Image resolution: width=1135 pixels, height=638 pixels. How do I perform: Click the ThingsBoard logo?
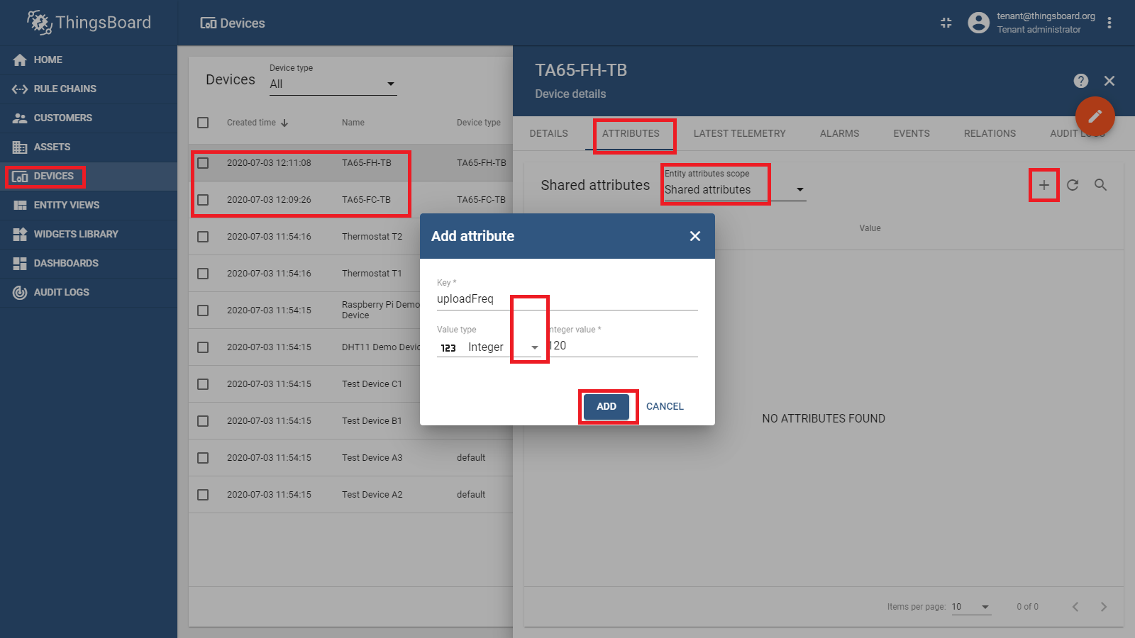(89, 23)
